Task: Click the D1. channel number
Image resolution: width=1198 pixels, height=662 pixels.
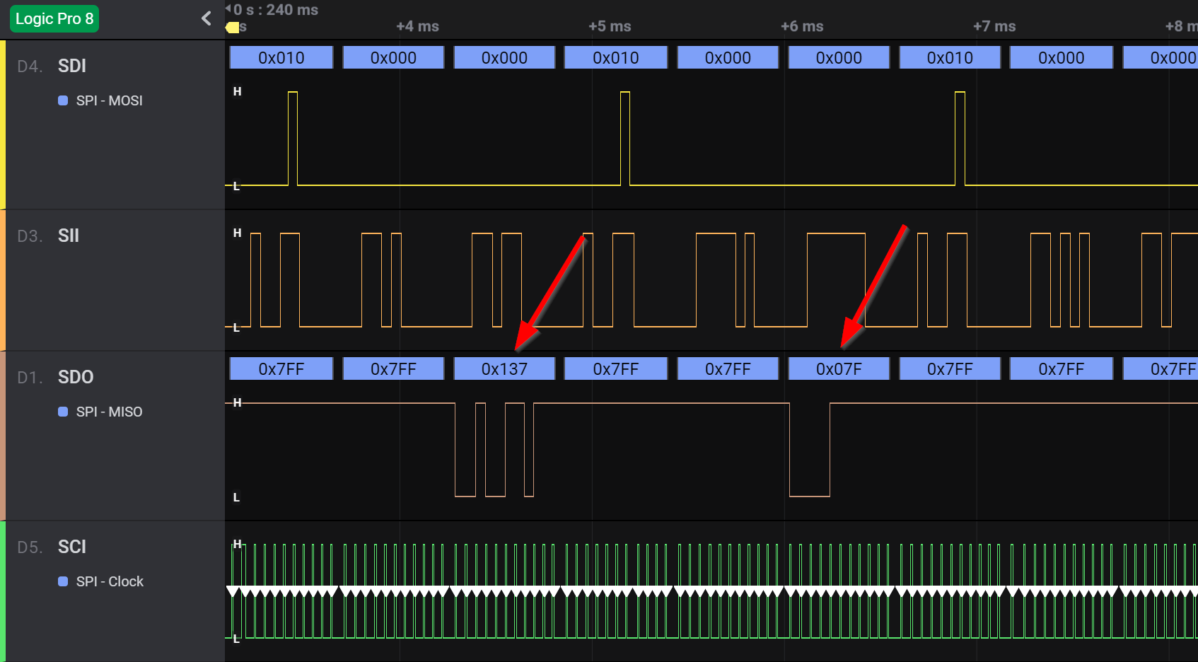Action: click(x=30, y=378)
